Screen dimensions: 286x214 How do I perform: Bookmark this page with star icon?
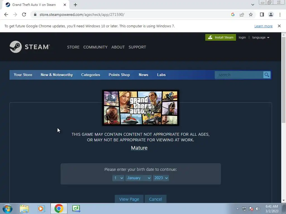[251, 14]
